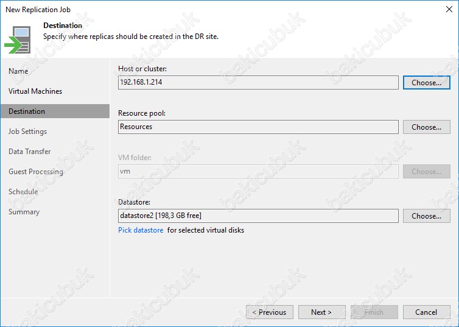459x327 pixels.
Task: Click the 'Host or cluster:' label
Action: click(142, 69)
